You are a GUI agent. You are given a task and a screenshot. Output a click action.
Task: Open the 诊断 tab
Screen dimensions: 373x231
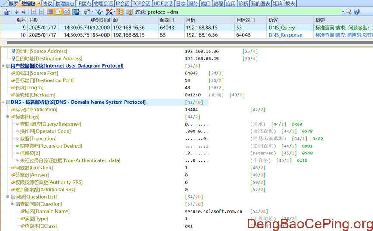point(243,3)
